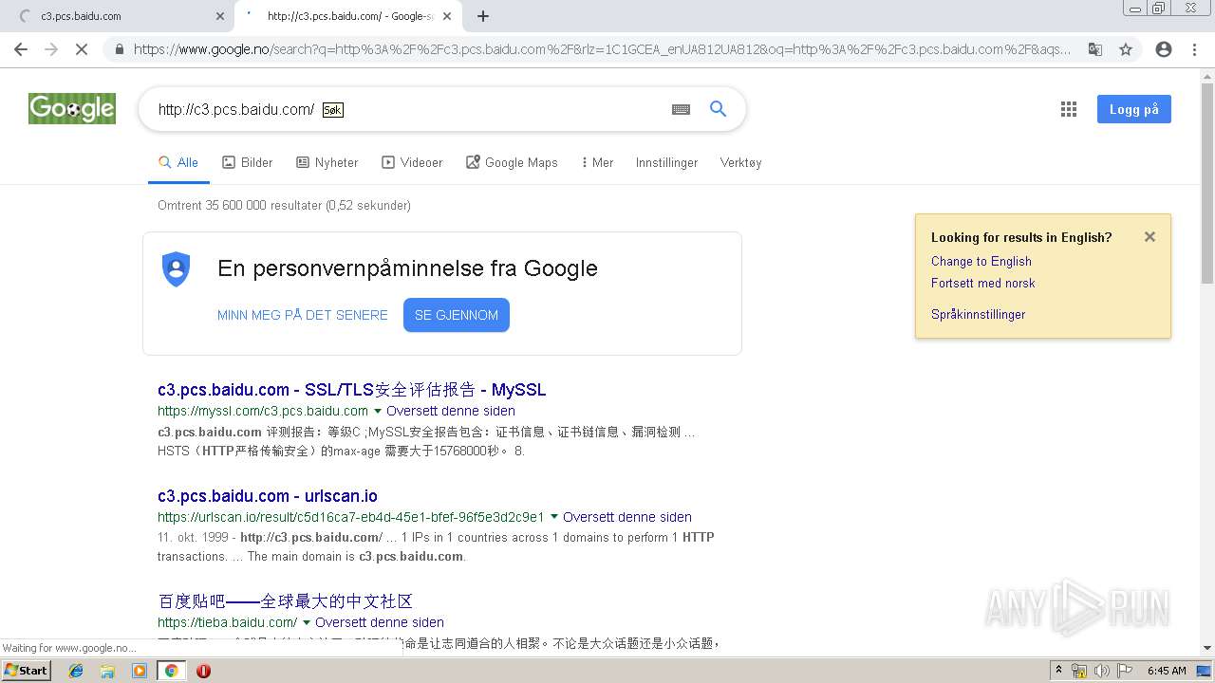The width and height of the screenshot is (1215, 683).
Task: Open Windows Explorer folder from the taskbar
Action: [107, 671]
